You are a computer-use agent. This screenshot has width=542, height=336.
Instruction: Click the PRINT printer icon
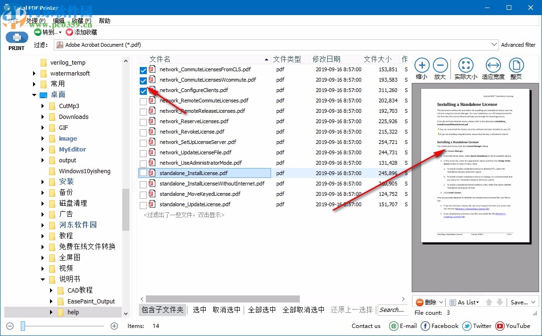click(x=17, y=37)
